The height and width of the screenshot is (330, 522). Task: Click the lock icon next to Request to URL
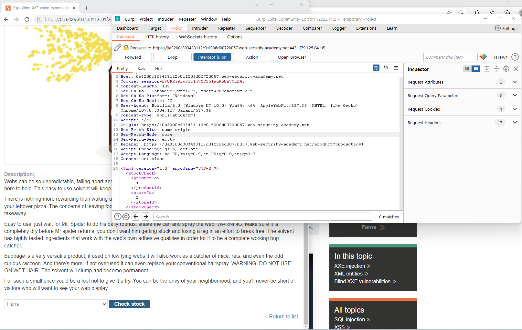tap(126, 47)
